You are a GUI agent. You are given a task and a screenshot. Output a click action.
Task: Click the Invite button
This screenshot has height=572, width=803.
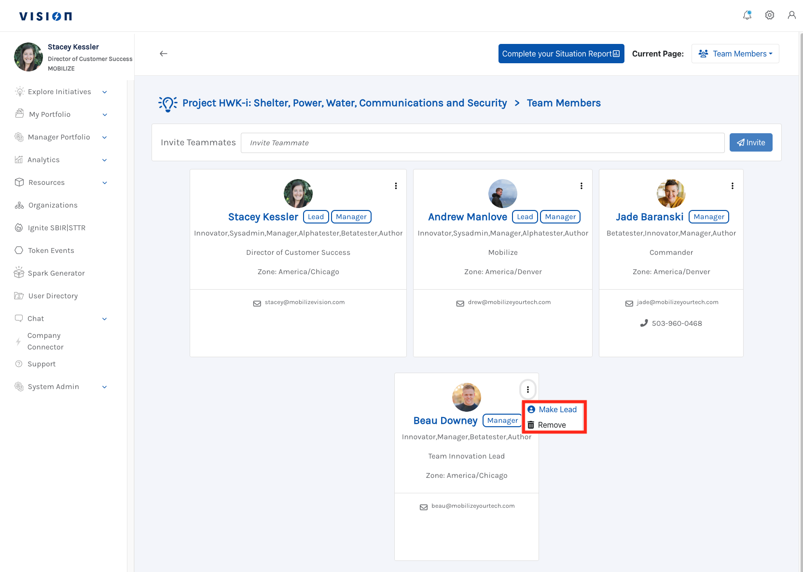[x=750, y=142]
